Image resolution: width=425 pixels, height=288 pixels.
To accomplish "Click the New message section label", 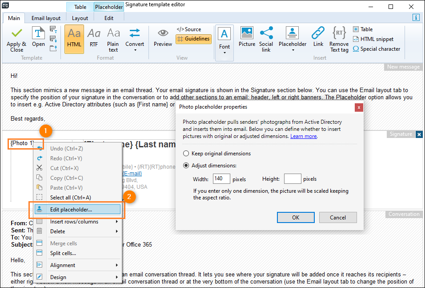I will 403,67.
